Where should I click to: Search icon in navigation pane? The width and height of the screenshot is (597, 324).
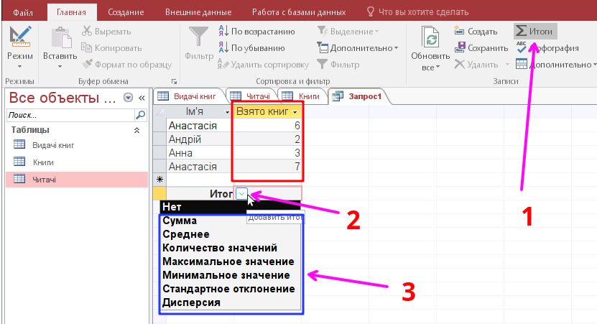pos(141,115)
